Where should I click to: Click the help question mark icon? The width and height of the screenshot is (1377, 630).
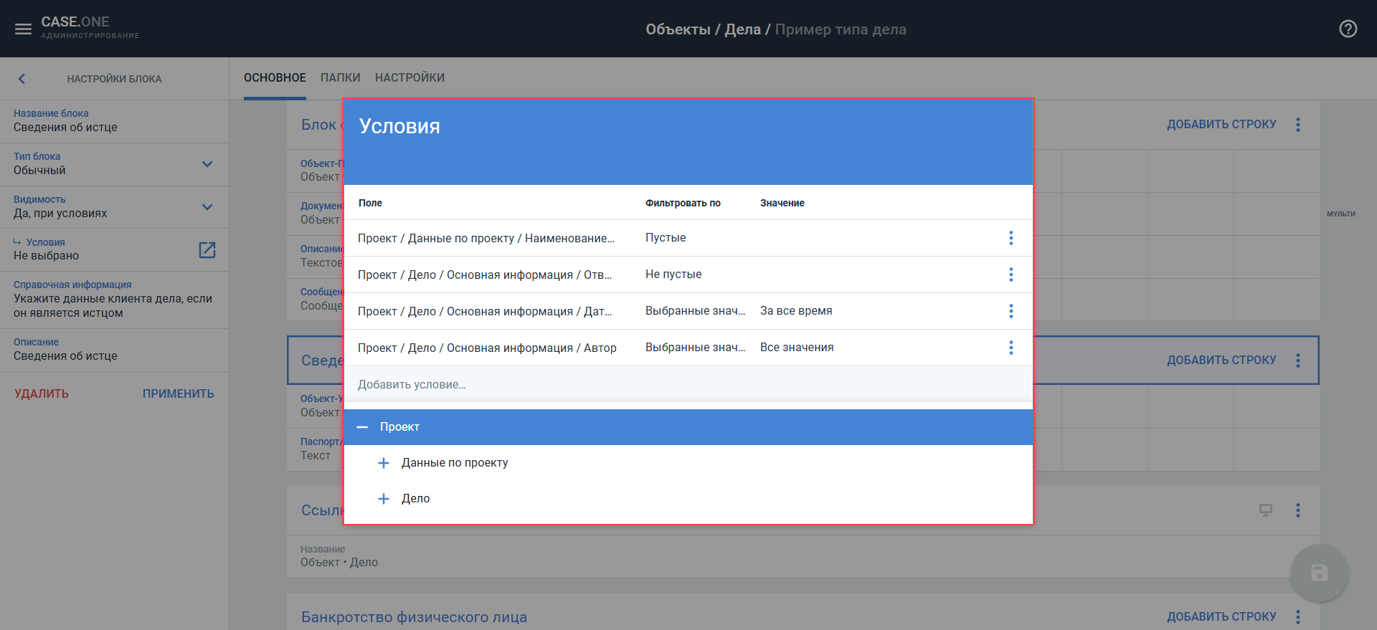coord(1348,29)
